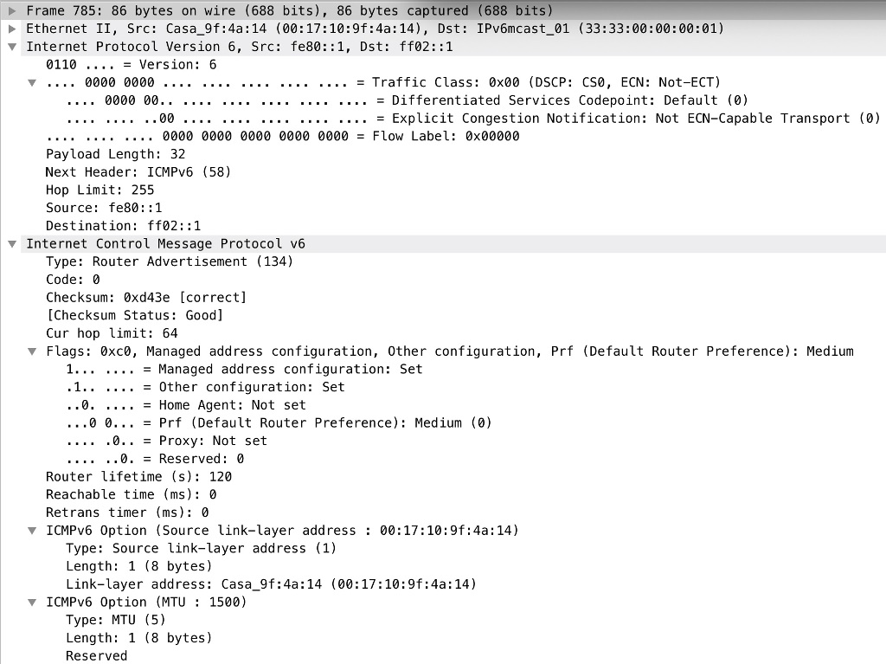This screenshot has width=886, height=664.
Task: Select the Source: fe80::1 row
Action: (104, 208)
